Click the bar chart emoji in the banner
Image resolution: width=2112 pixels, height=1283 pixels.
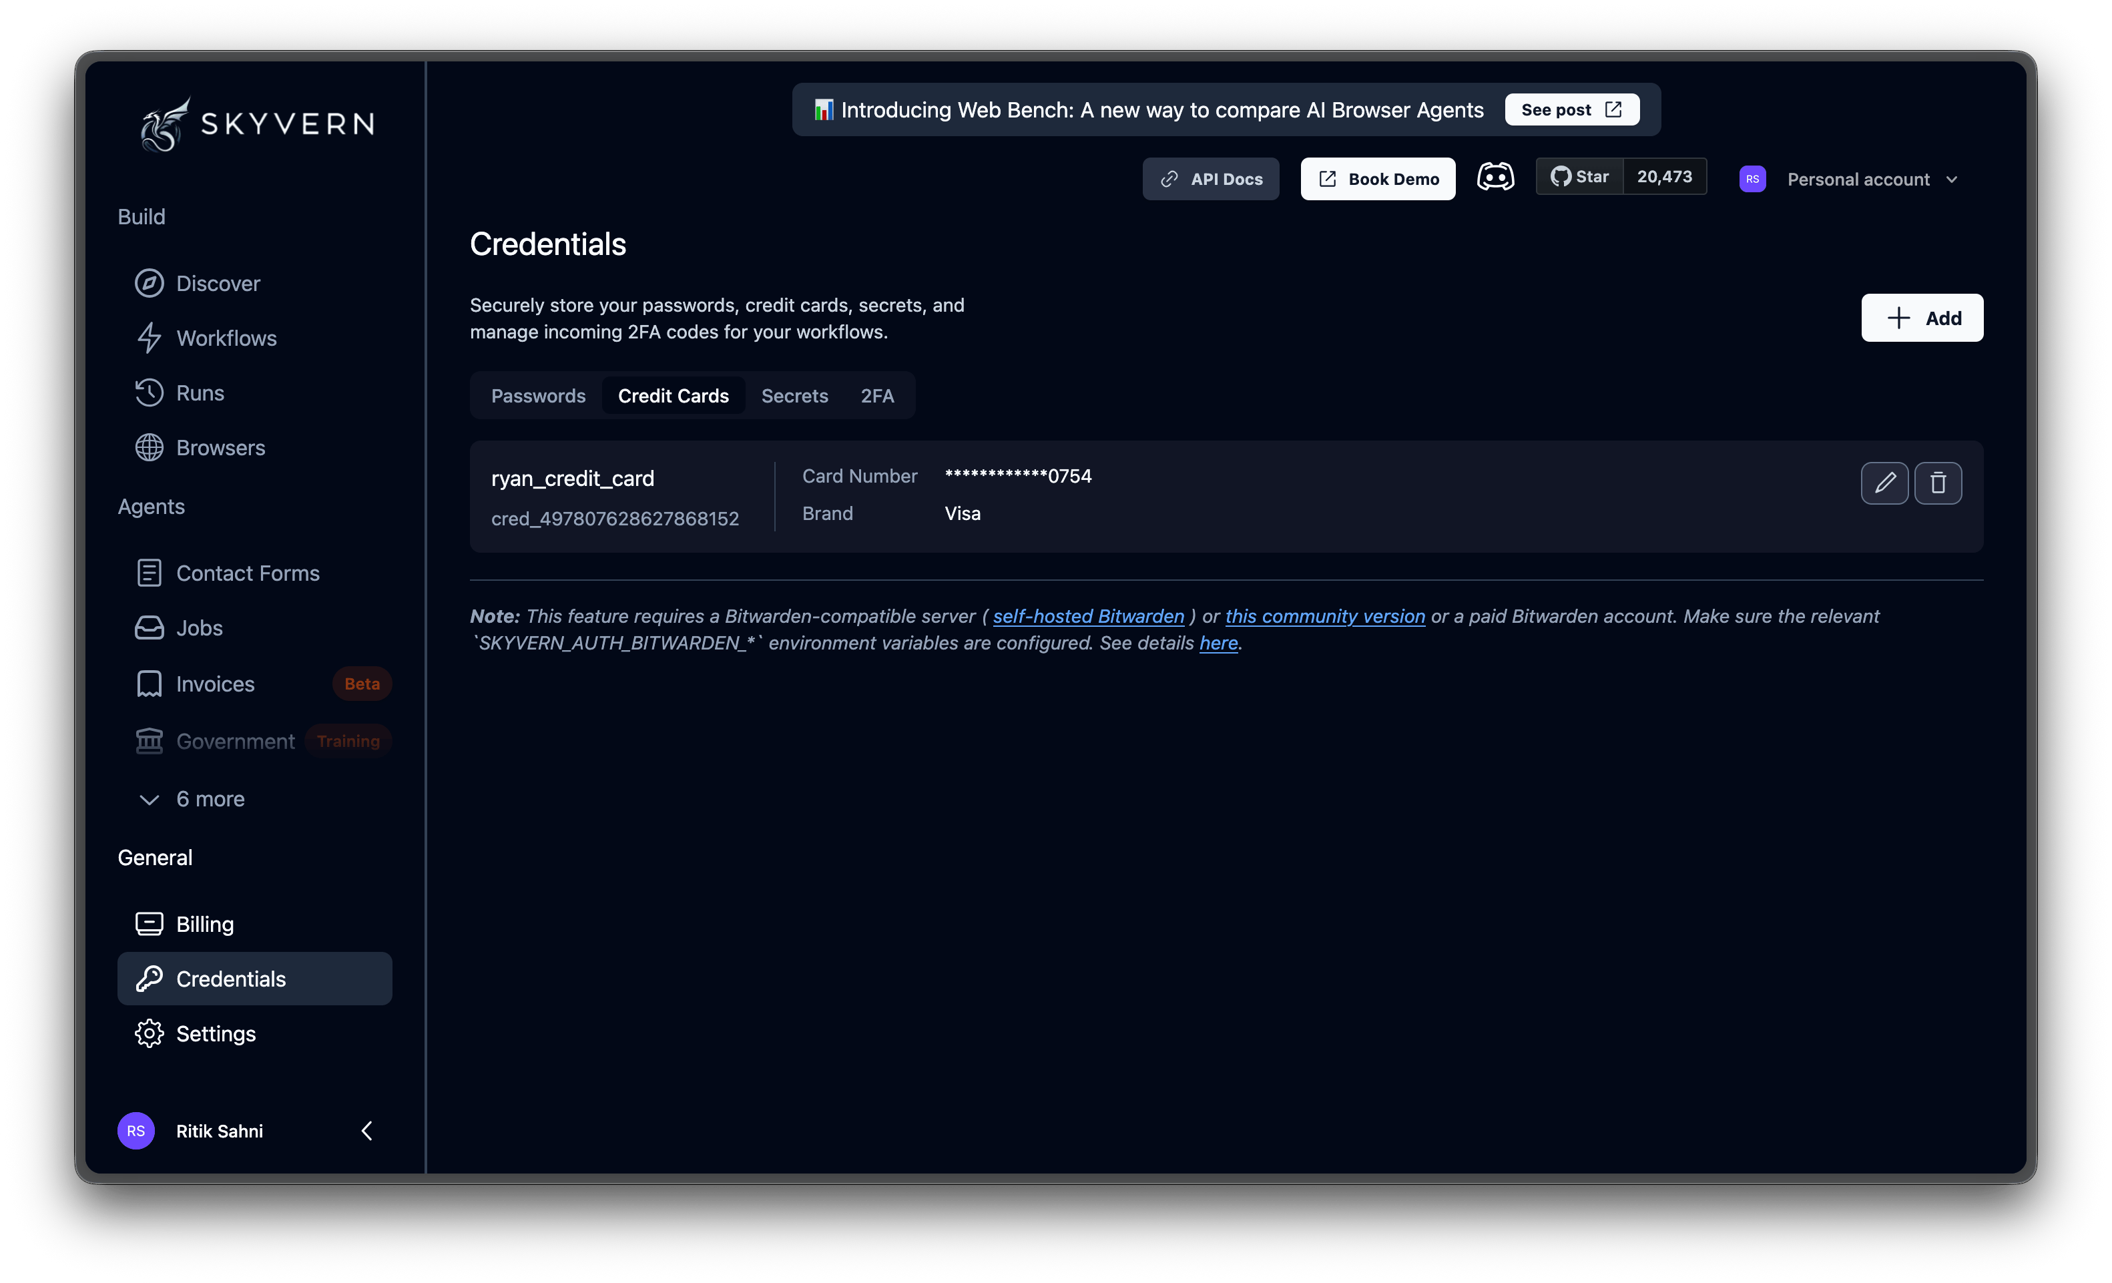[x=824, y=109]
